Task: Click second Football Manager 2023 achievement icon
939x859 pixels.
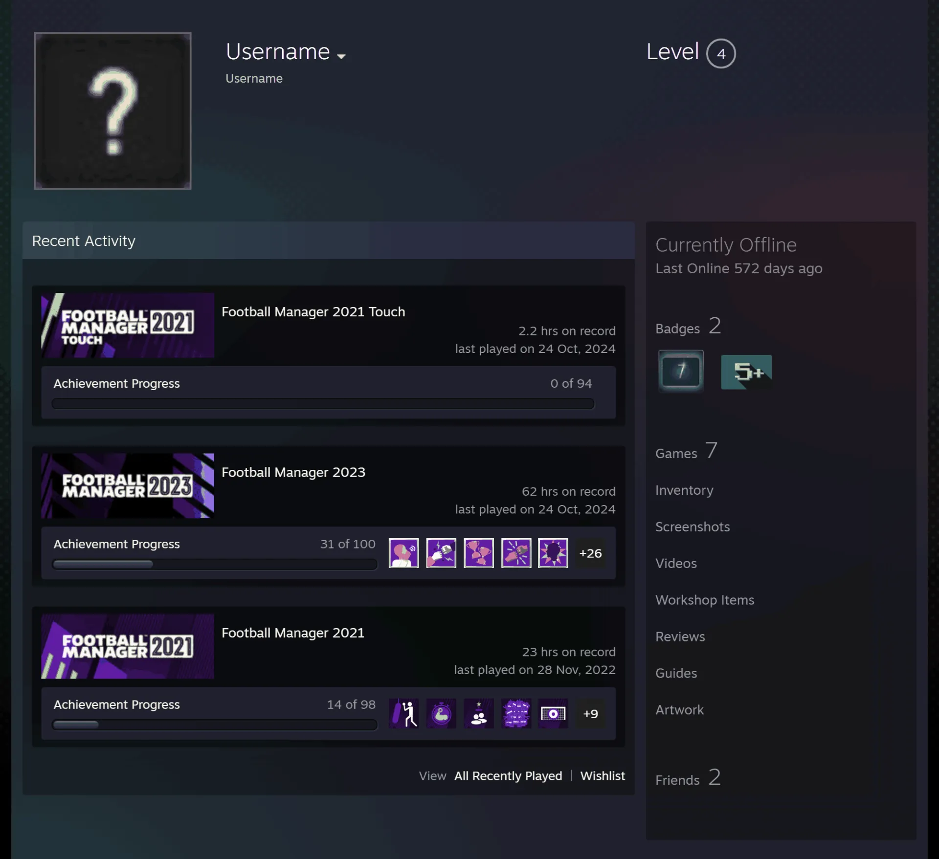Action: 441,553
